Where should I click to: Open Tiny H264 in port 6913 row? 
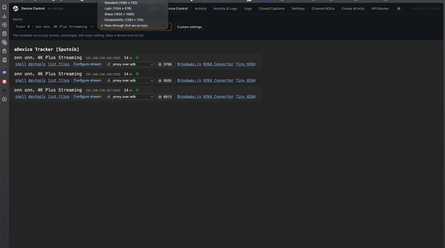pos(246,97)
